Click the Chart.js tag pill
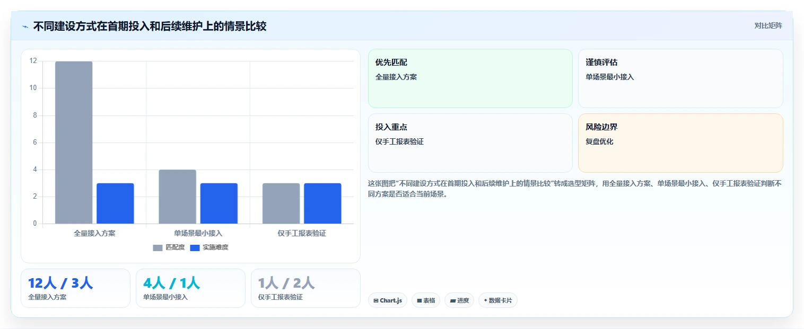Image resolution: width=804 pixels, height=329 pixels. tap(388, 300)
